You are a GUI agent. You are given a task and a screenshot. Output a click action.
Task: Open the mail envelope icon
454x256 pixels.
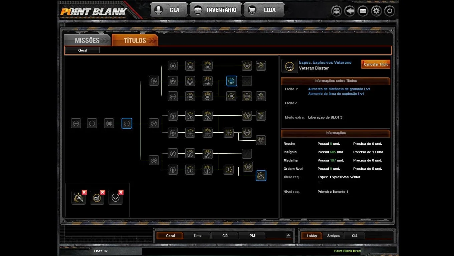363,11
